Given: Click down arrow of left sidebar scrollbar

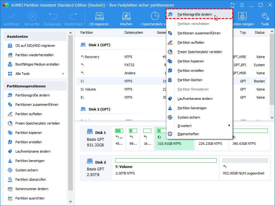Looking at the screenshot, I should (71, 202).
